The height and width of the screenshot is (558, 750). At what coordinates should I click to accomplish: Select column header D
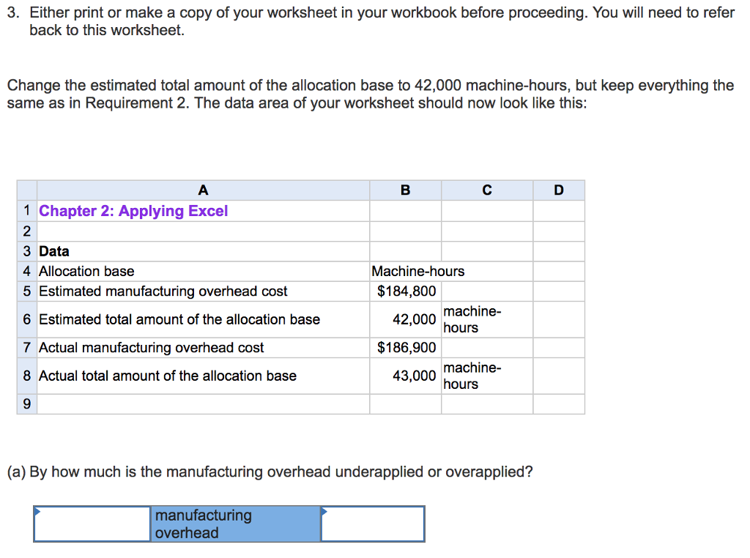(x=559, y=190)
